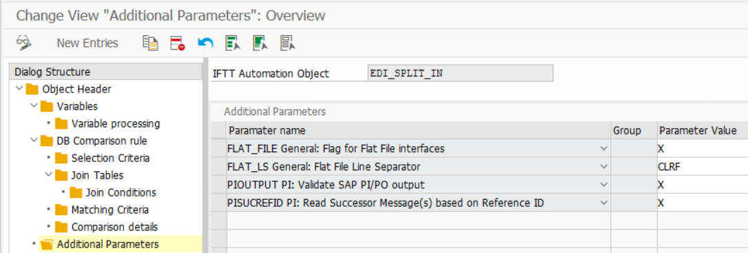The width and height of the screenshot is (748, 253).
Task: Select the PISUCREFID row selector box
Action: coord(219,203)
